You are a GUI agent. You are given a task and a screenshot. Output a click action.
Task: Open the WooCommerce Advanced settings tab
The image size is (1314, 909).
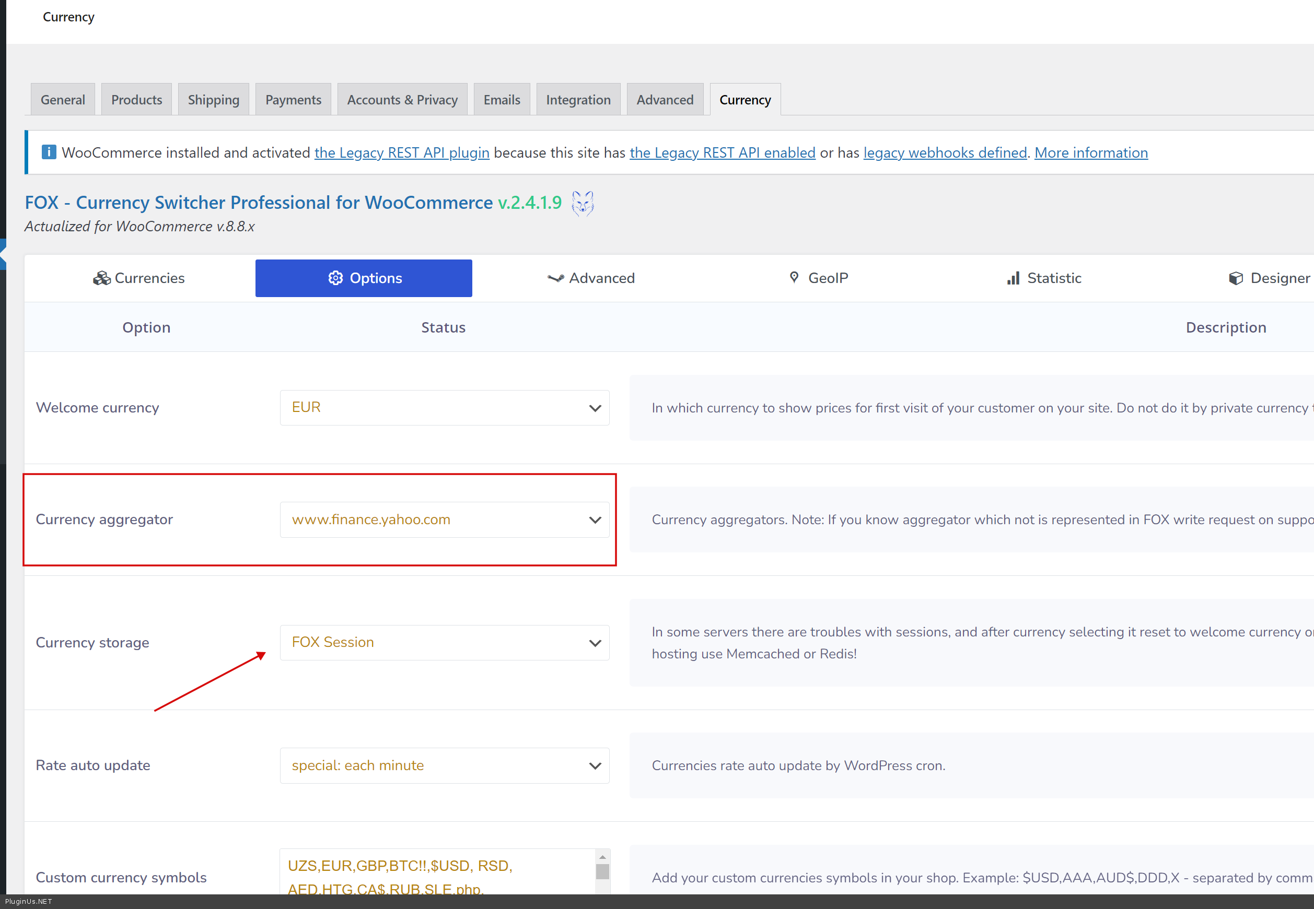665,100
